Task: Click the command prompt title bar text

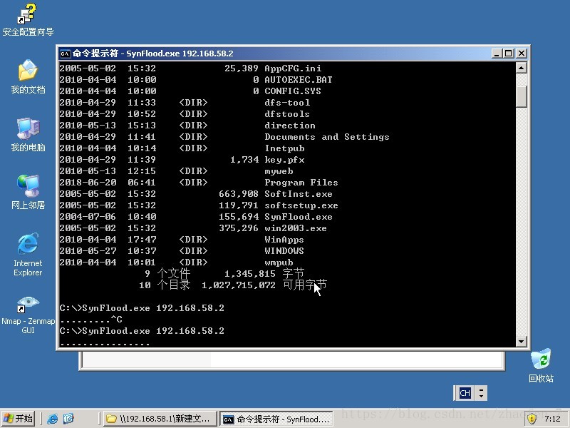Action: click(152, 53)
